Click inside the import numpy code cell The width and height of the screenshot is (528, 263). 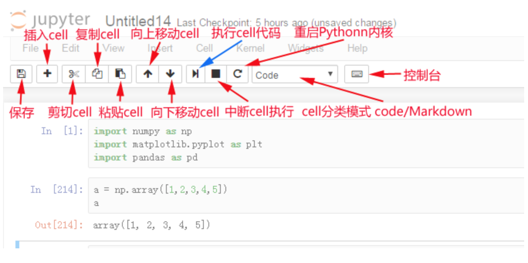tap(306, 144)
